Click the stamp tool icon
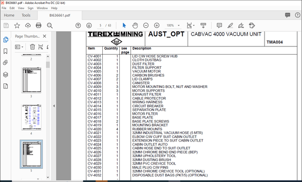Image resolution: width=302 pixels, height=182 pixels. point(252,25)
